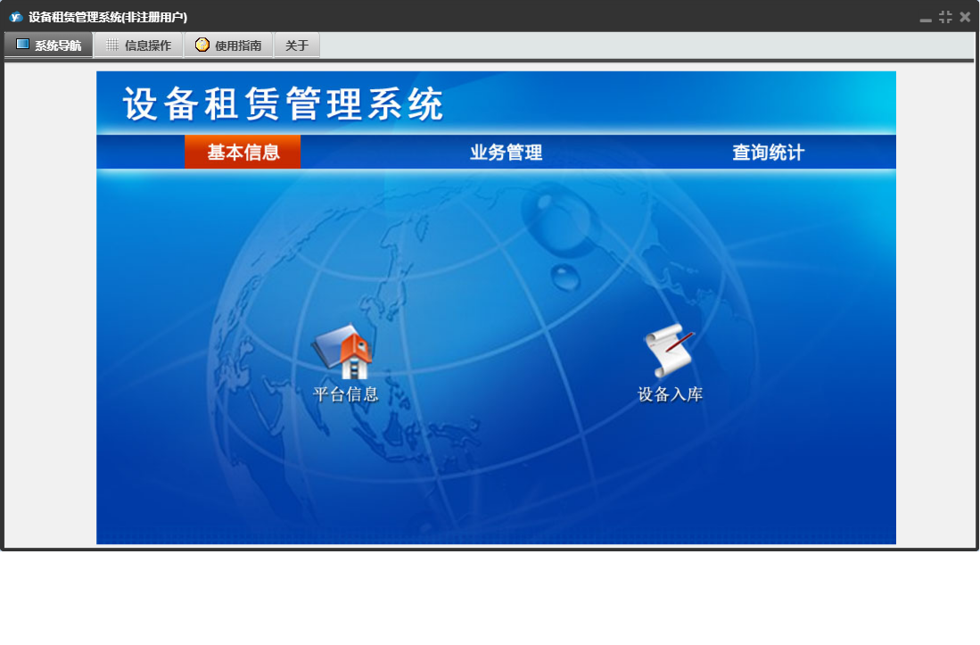
Task: Switch to the 信息操作 tab label
Action: 148,45
